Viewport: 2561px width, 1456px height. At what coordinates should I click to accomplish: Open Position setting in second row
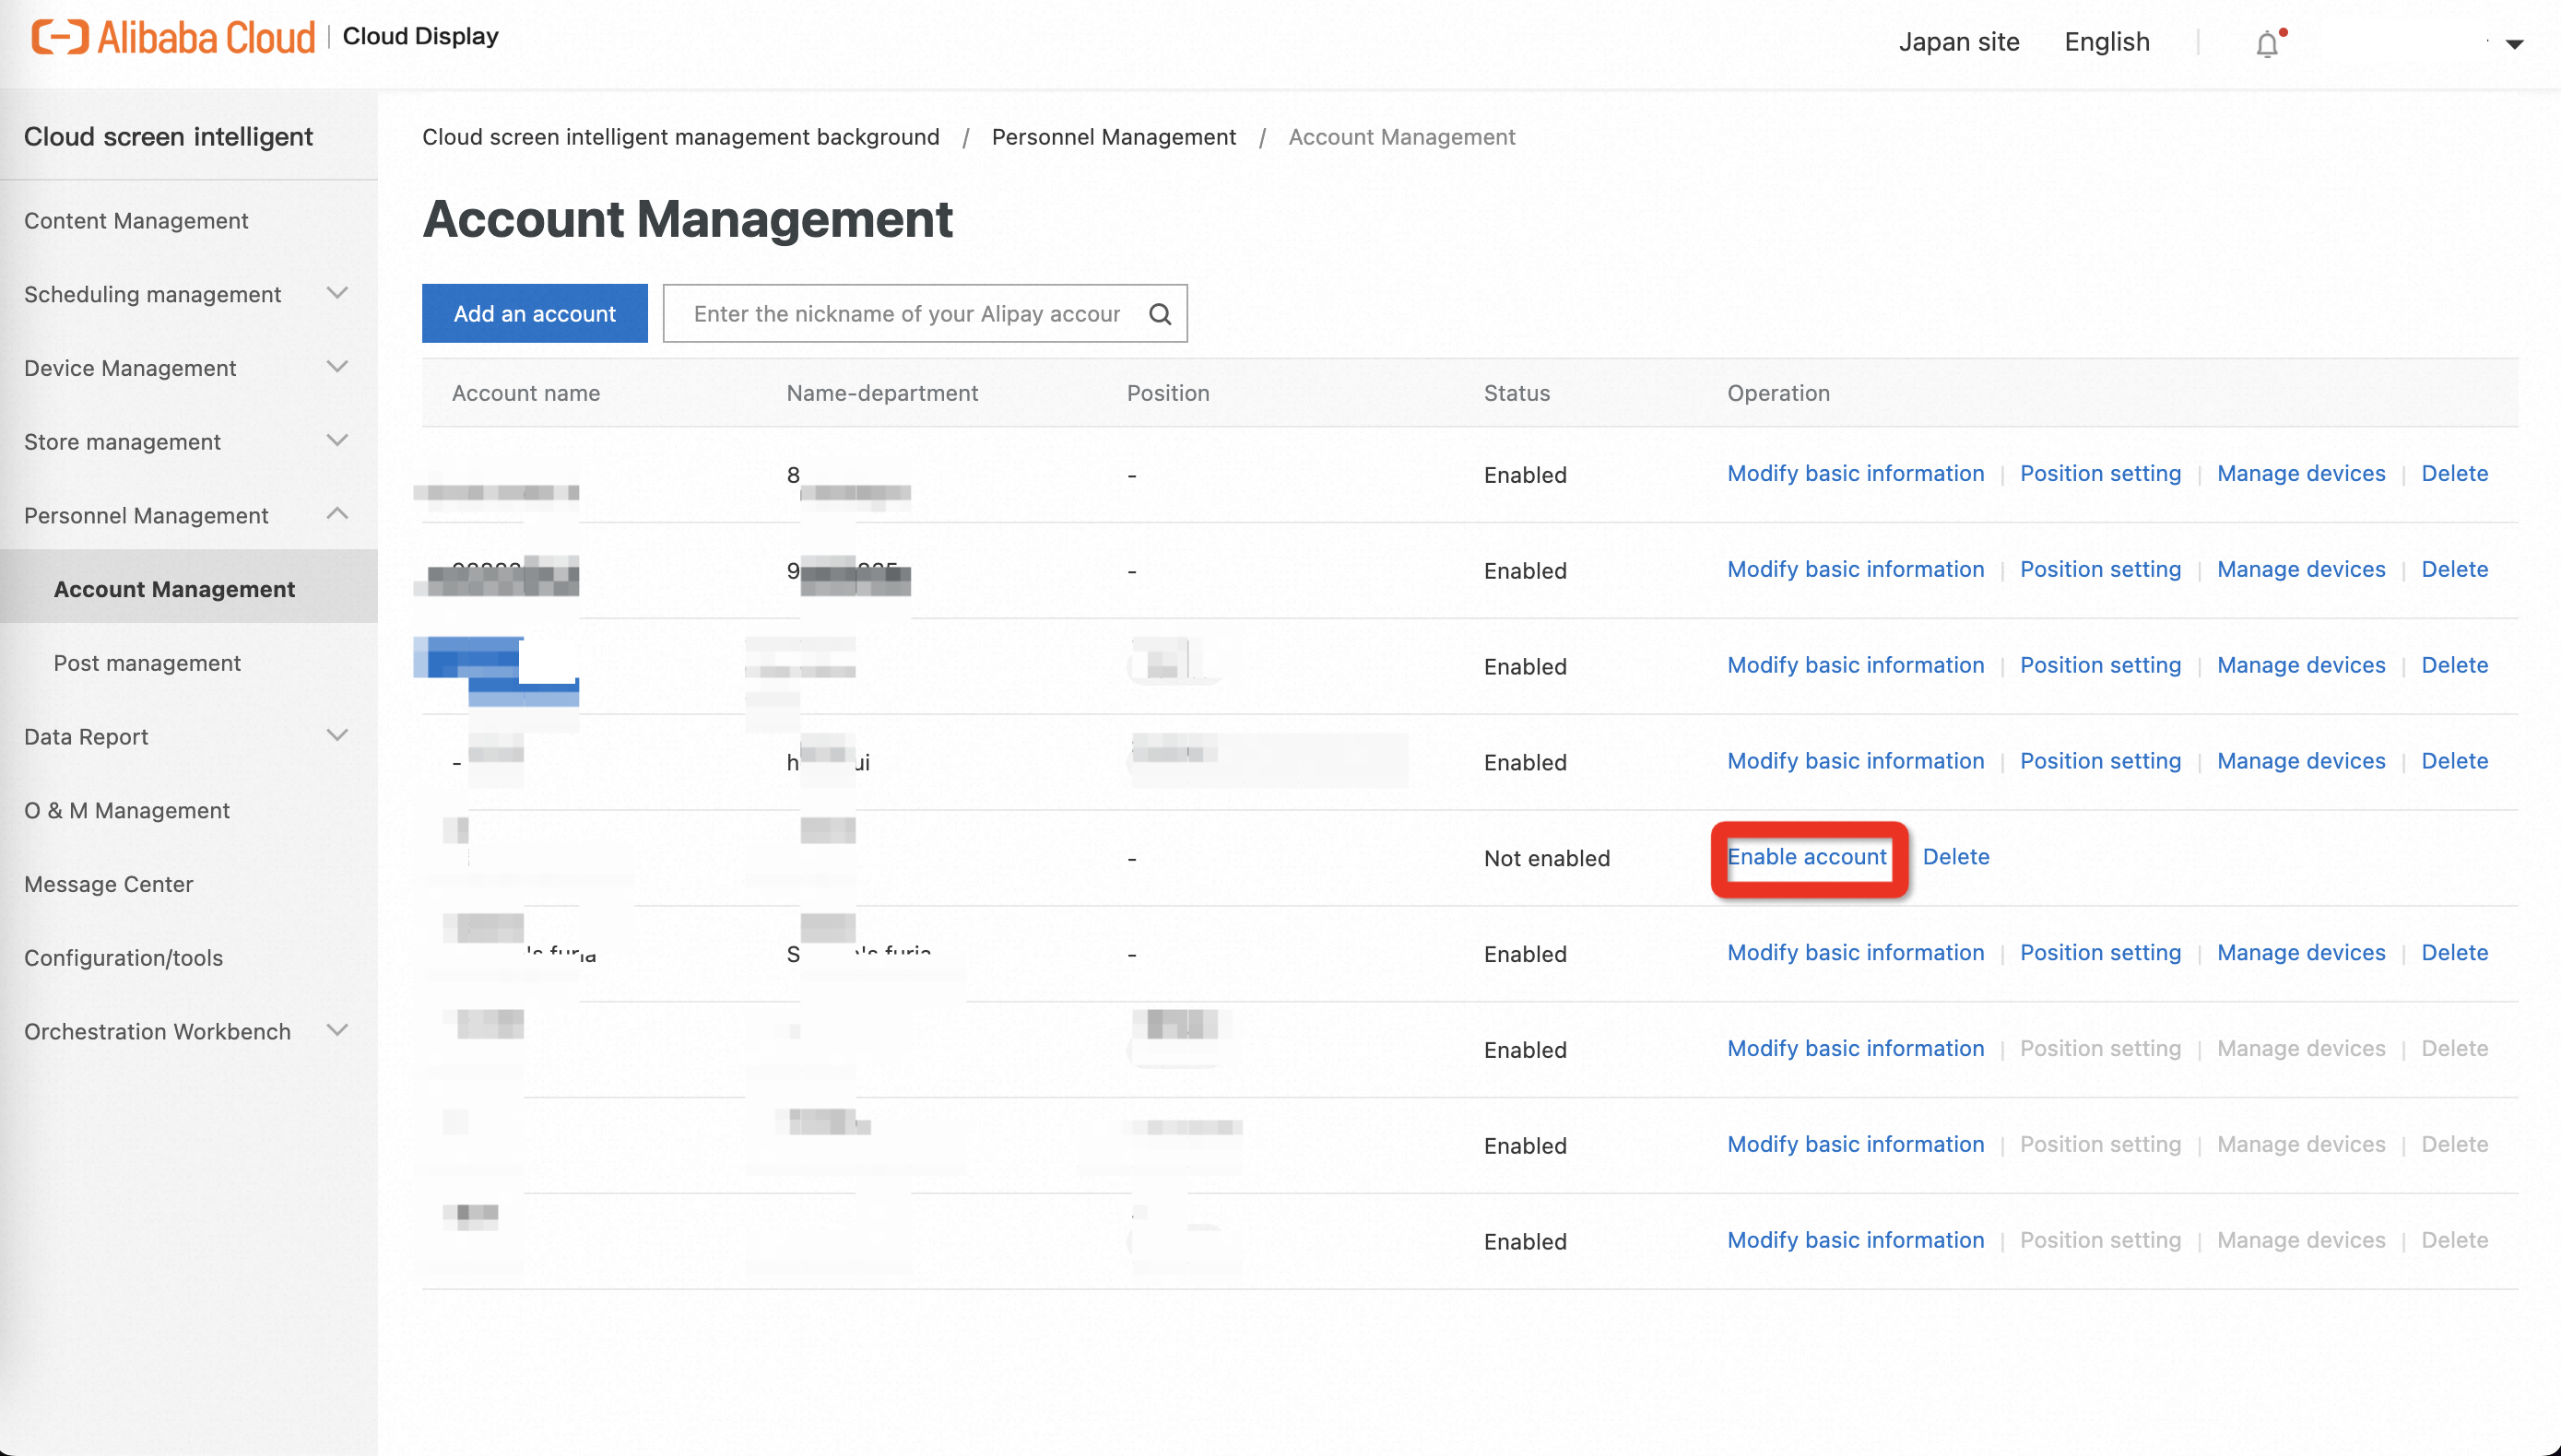[x=2100, y=570]
